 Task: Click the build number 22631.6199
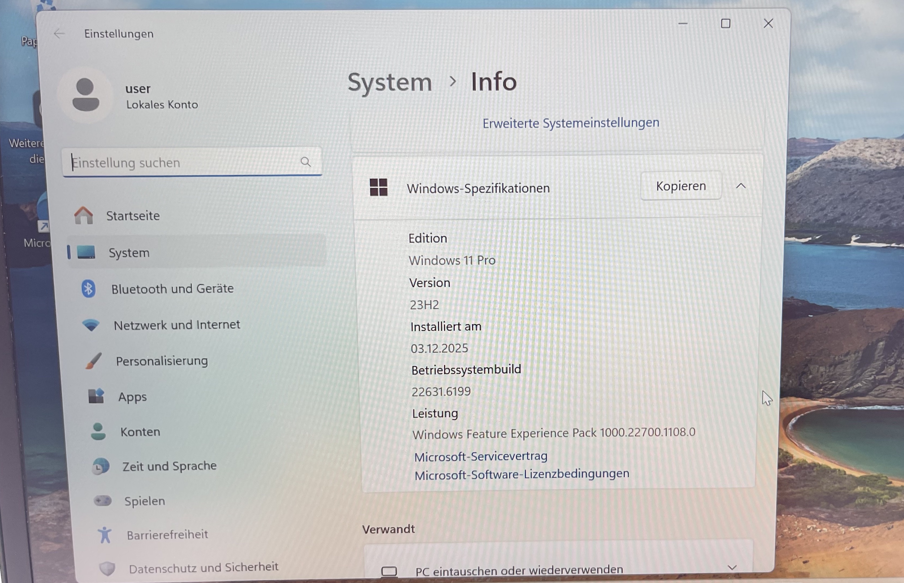[x=441, y=392]
